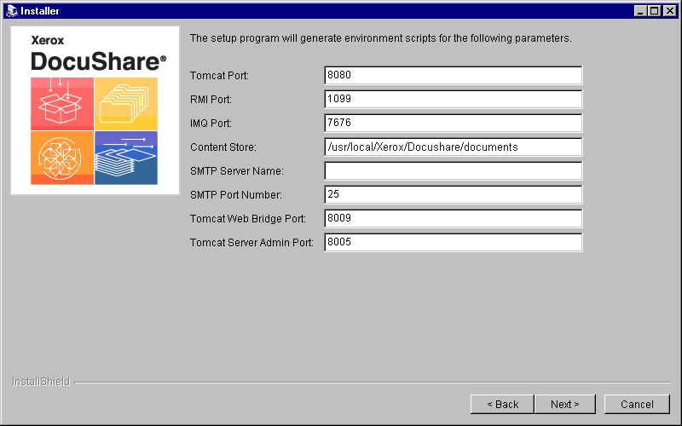Focus the IMQ Port field with 7676

453,123
